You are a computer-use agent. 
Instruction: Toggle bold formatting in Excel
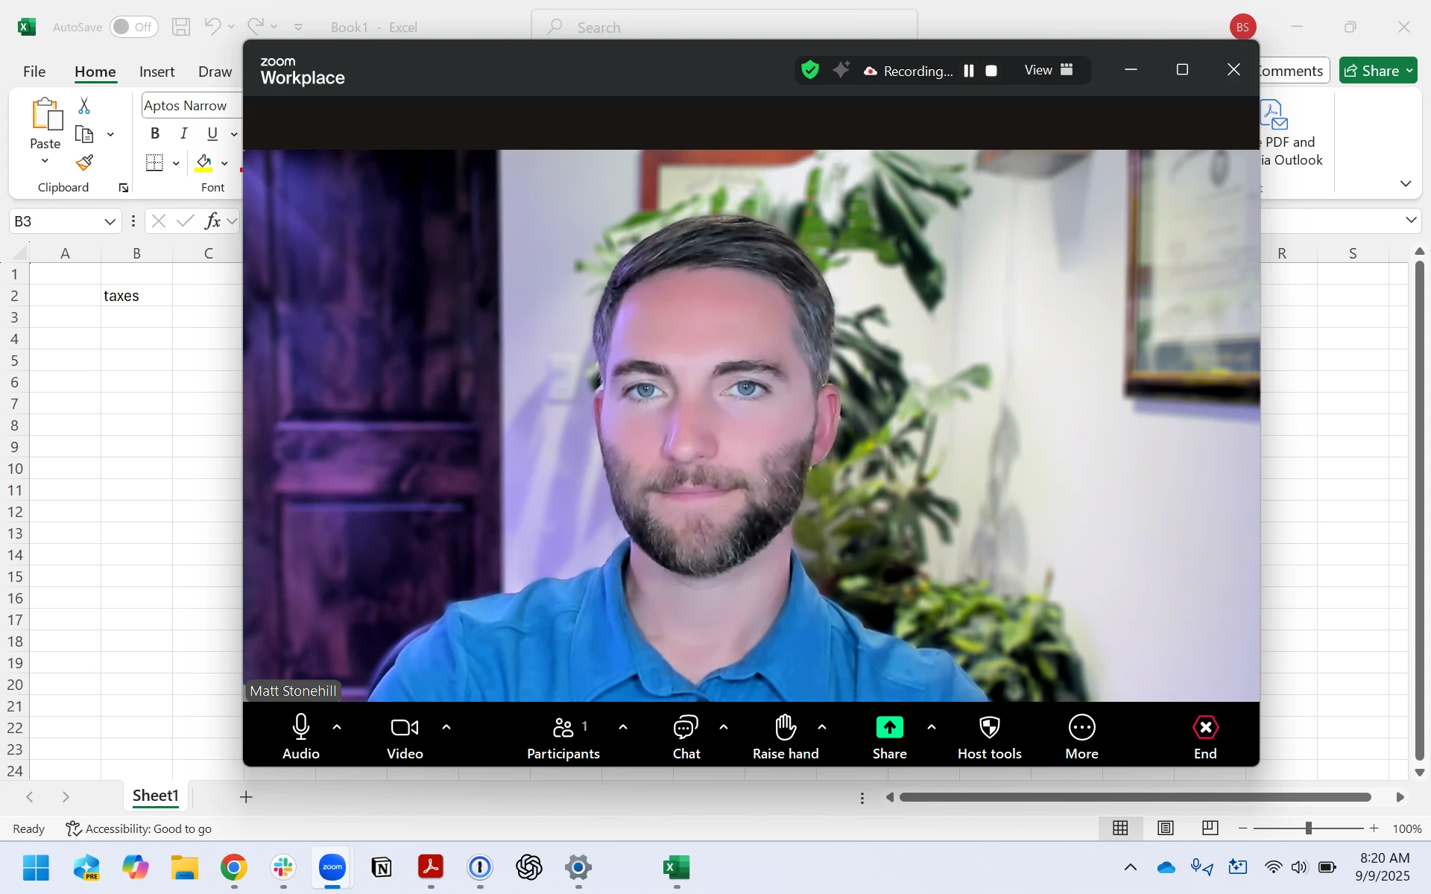155,133
